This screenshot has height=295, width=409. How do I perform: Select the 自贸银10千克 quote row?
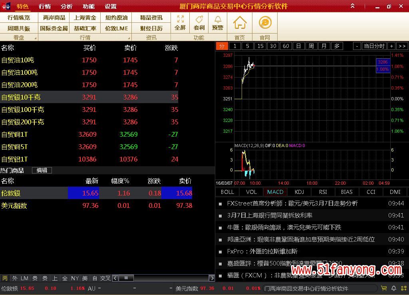coord(89,97)
